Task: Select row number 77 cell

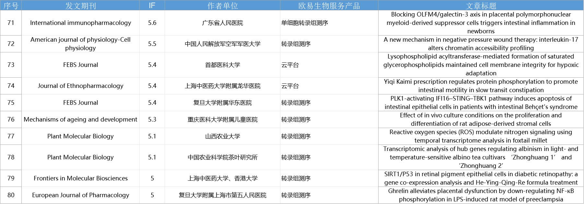Action: pyautogui.click(x=11, y=136)
